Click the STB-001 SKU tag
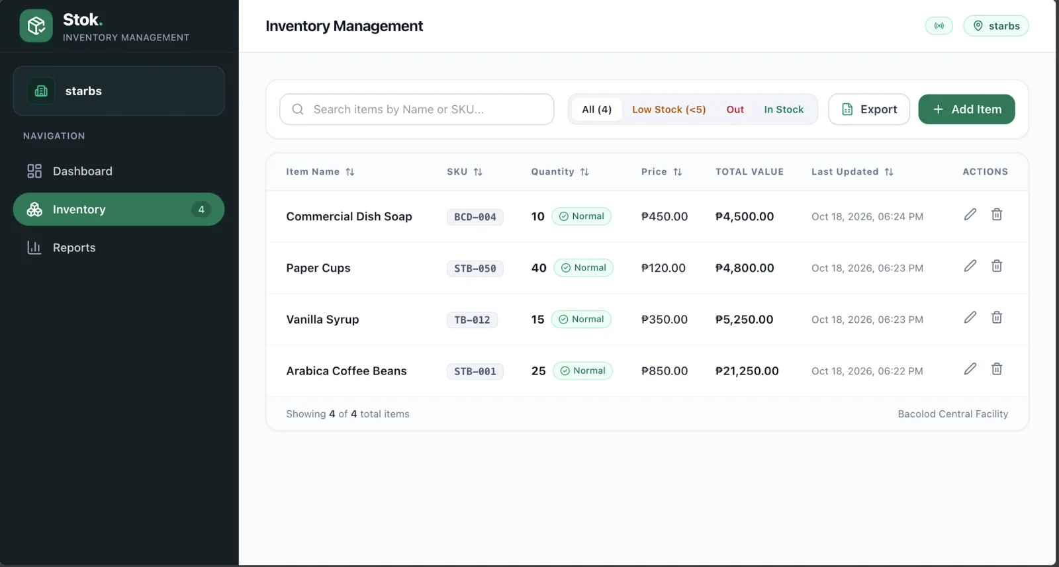This screenshot has height=567, width=1059. pyautogui.click(x=475, y=372)
